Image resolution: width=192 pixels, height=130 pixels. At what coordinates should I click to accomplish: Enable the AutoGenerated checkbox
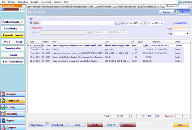[x=172, y=23]
